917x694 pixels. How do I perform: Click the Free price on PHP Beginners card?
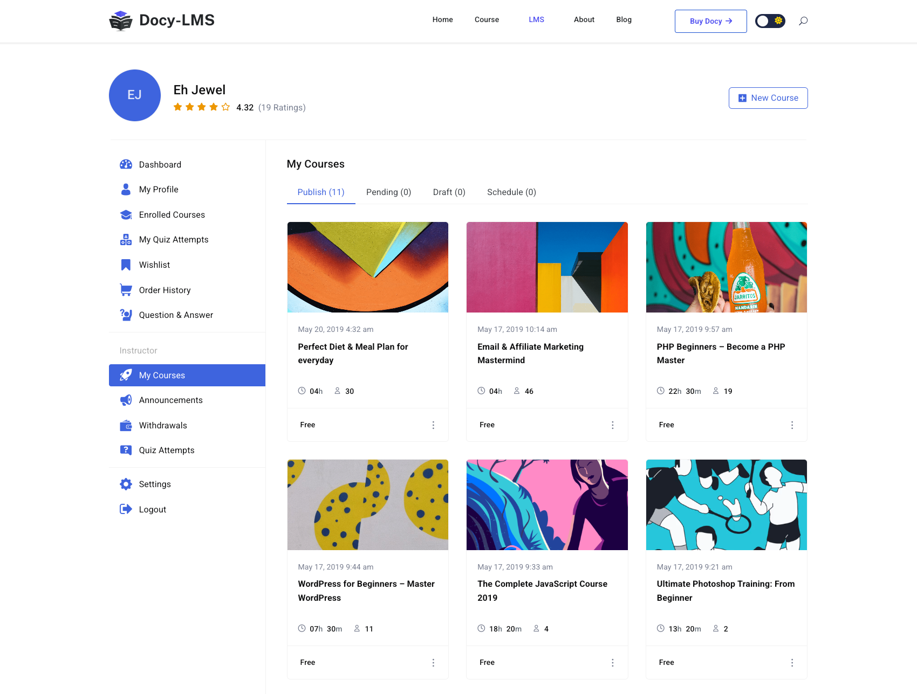pos(666,425)
